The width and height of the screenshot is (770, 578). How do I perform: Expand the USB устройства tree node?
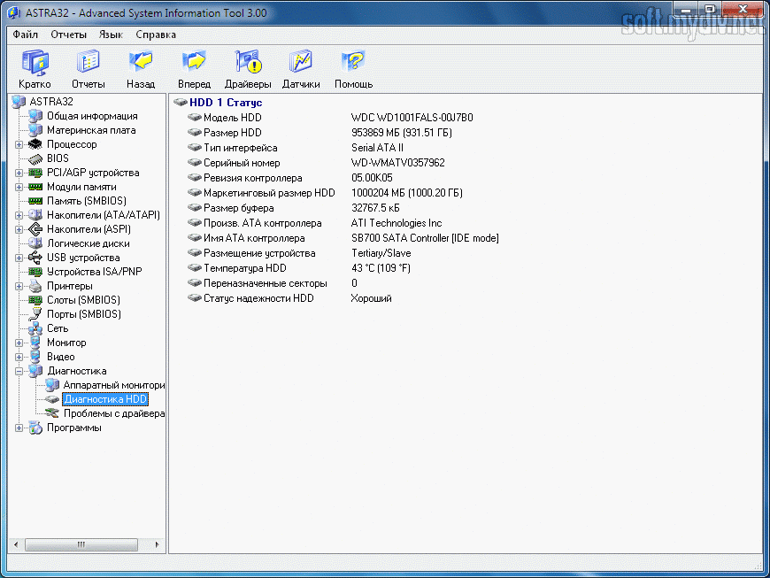tap(19, 258)
